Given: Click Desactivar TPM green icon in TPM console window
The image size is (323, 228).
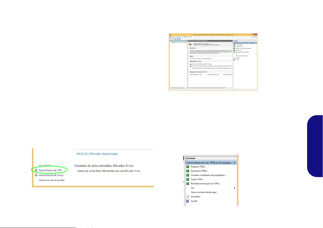Looking at the screenshot, I should 234,46.
